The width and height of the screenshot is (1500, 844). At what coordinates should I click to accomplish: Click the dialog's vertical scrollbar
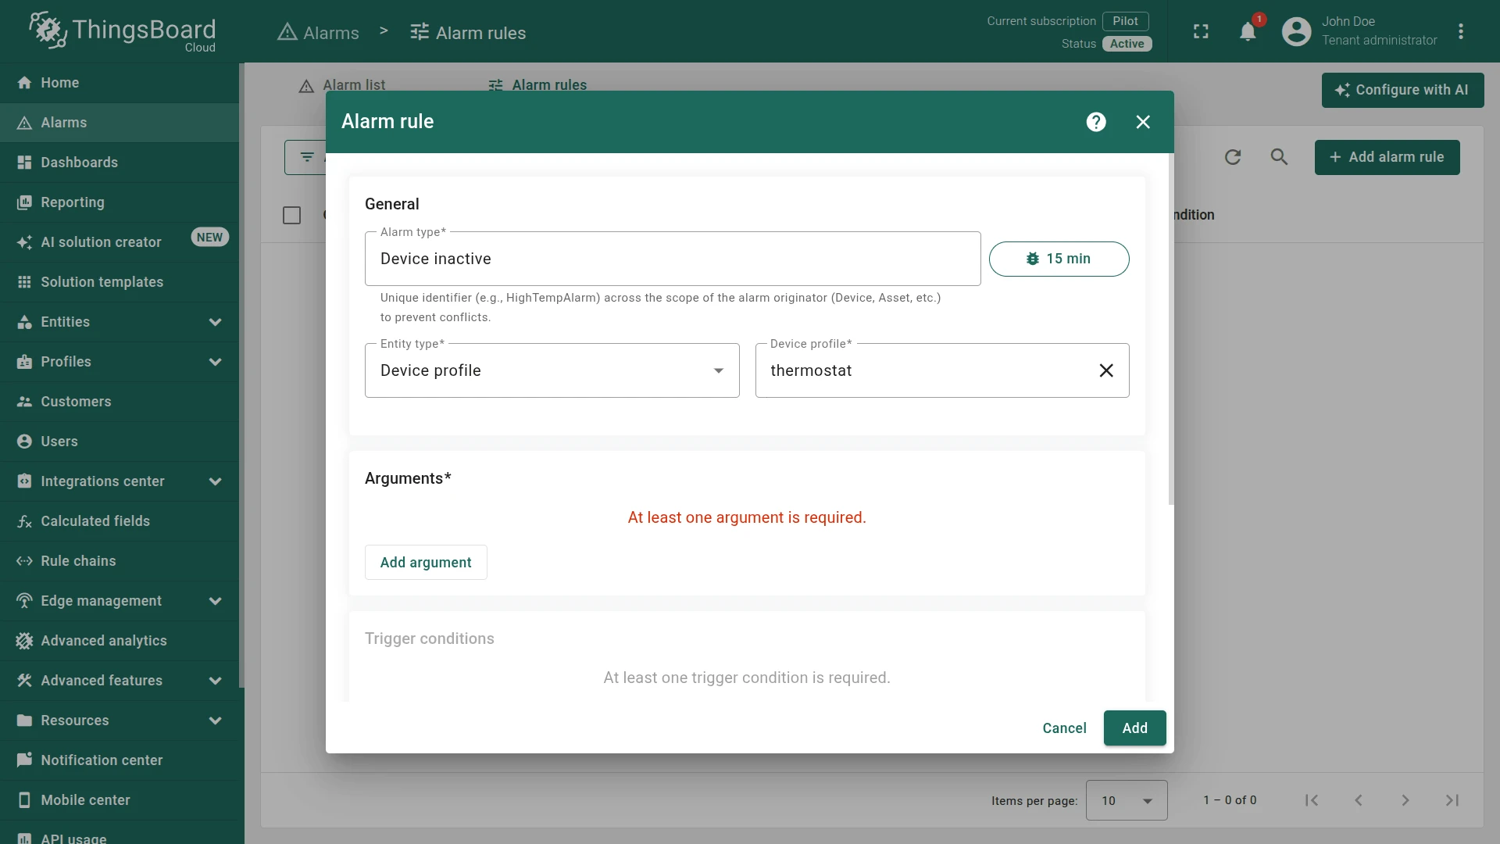1170,328
